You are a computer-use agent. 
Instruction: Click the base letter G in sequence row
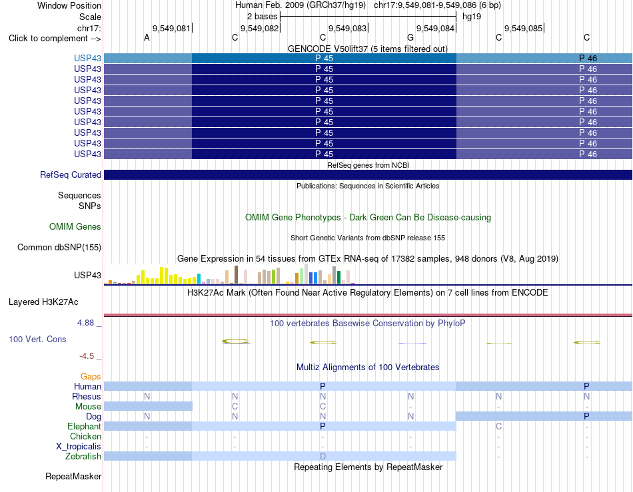pyautogui.click(x=410, y=38)
